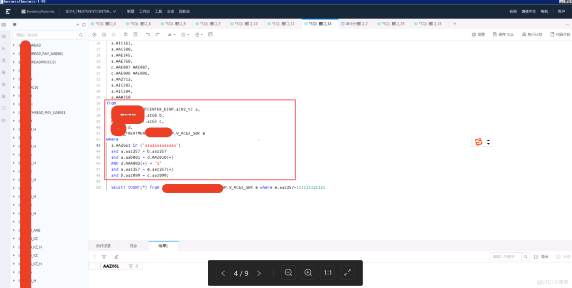
Task: Open the hnsimis/hnsimis connection selector
Action: 38,11
